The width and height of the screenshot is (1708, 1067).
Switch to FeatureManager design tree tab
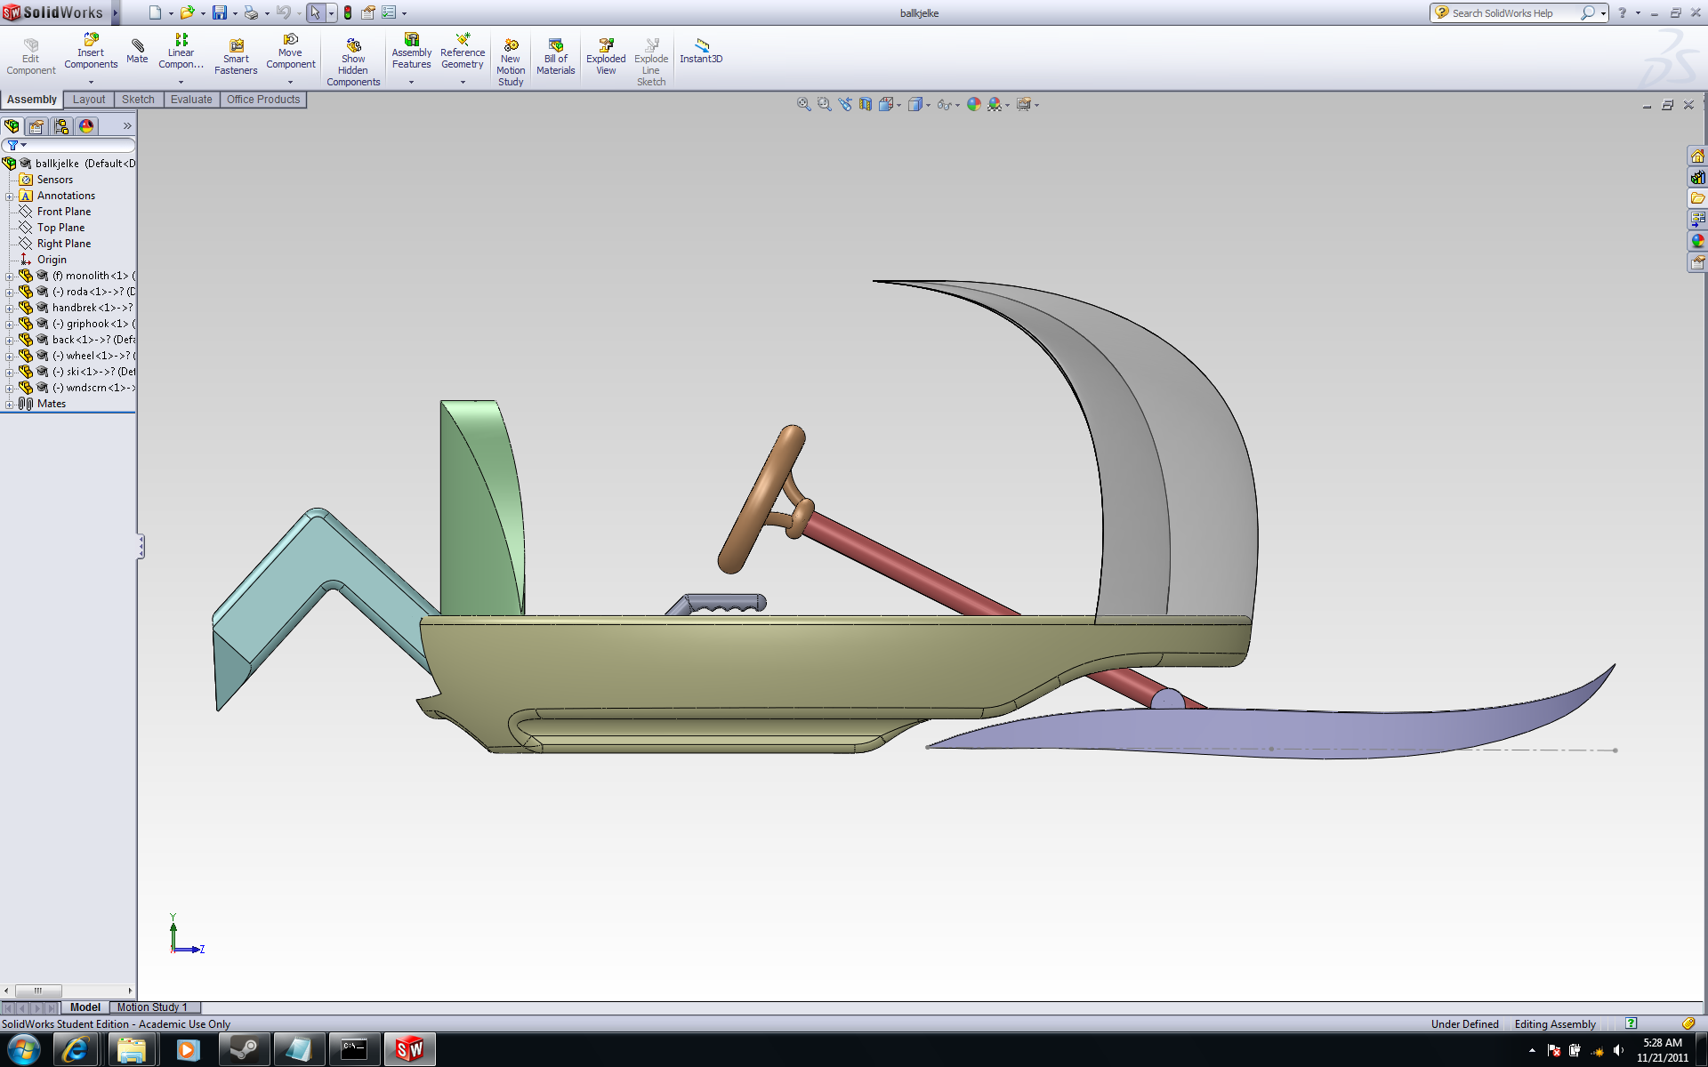pos(12,126)
